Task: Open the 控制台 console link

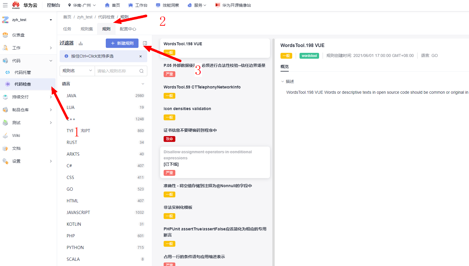Action: (53, 5)
